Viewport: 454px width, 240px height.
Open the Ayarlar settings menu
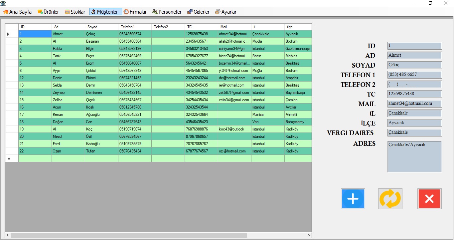(x=226, y=12)
